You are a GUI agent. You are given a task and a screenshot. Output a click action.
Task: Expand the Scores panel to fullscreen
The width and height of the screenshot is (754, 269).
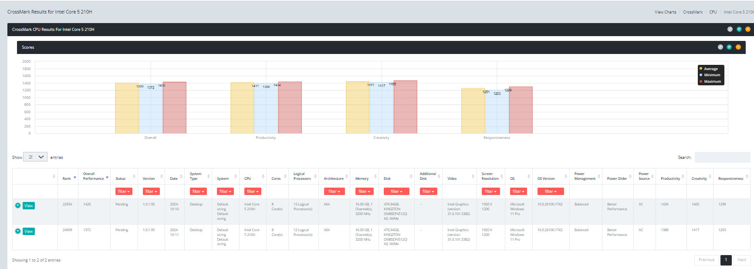720,47
